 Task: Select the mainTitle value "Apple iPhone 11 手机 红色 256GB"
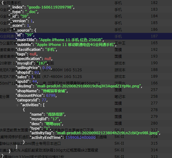coord(71,40)
